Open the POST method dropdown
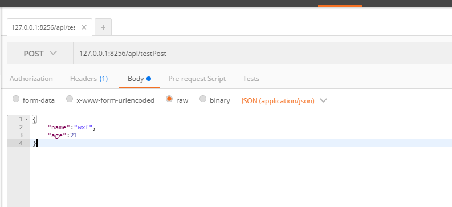Screen dimensions: 452x207 click(x=40, y=54)
